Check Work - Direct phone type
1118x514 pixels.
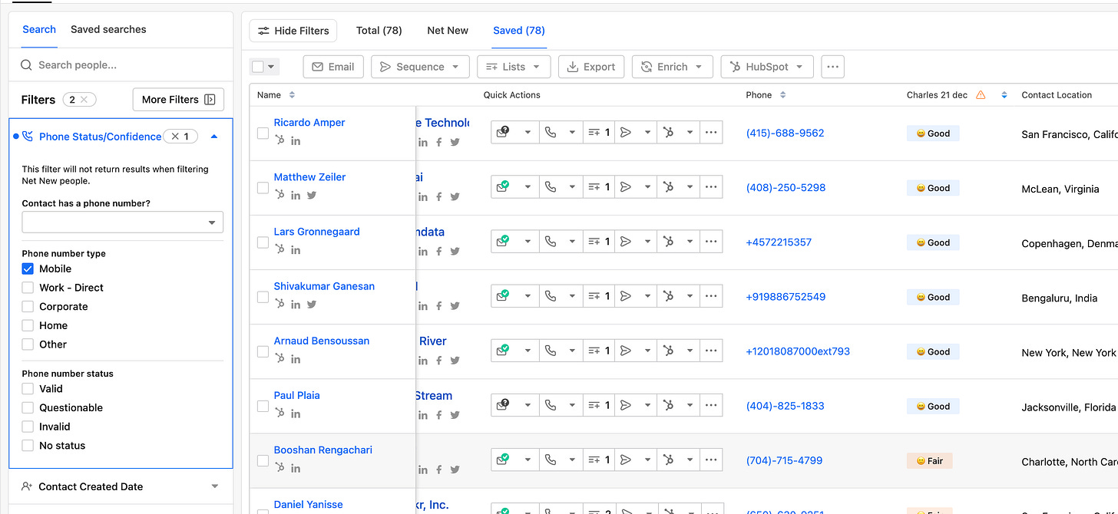pyautogui.click(x=28, y=288)
